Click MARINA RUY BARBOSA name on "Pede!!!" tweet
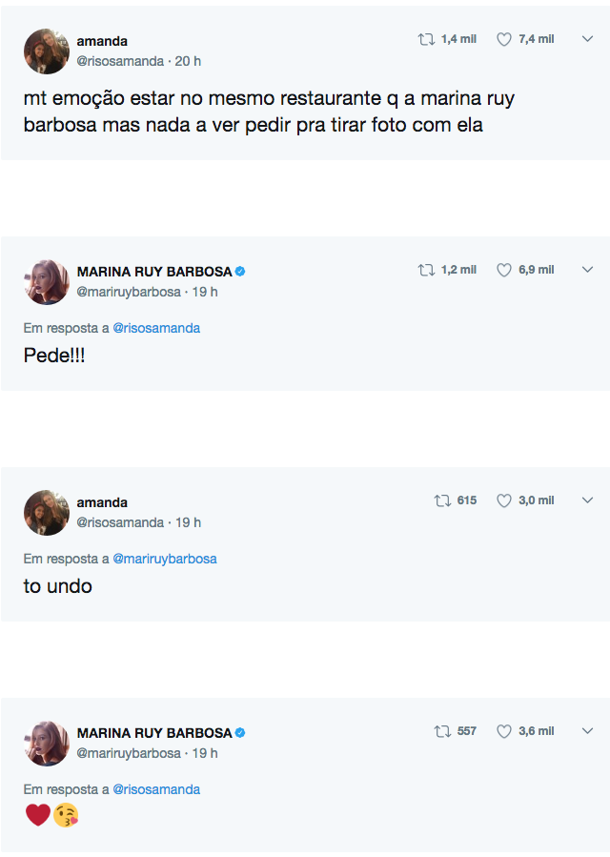This screenshot has height=857, width=610. click(154, 272)
